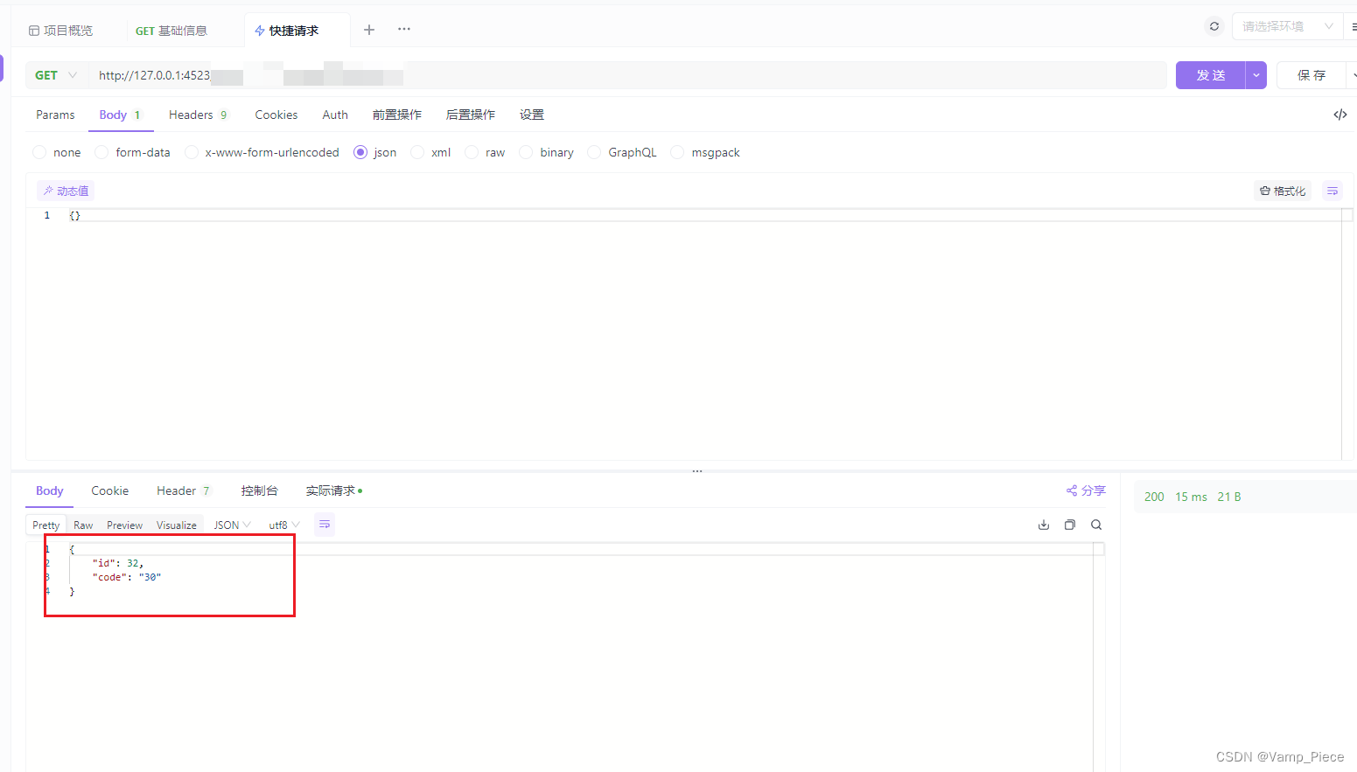Select x-www-form-urlencoded body type
Viewport: 1357px width, 772px height.
click(x=262, y=152)
